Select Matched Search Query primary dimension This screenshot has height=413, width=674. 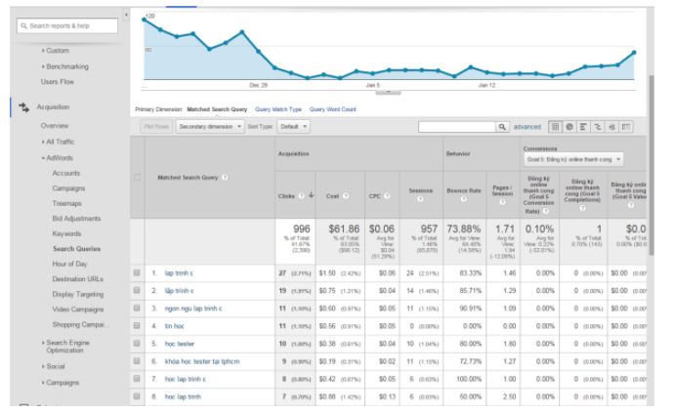[217, 109]
